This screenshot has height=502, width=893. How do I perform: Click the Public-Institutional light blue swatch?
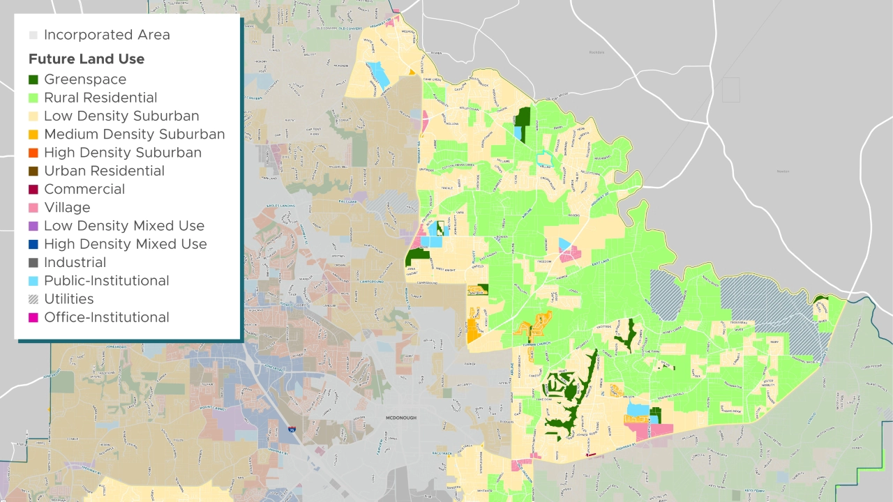(x=33, y=281)
